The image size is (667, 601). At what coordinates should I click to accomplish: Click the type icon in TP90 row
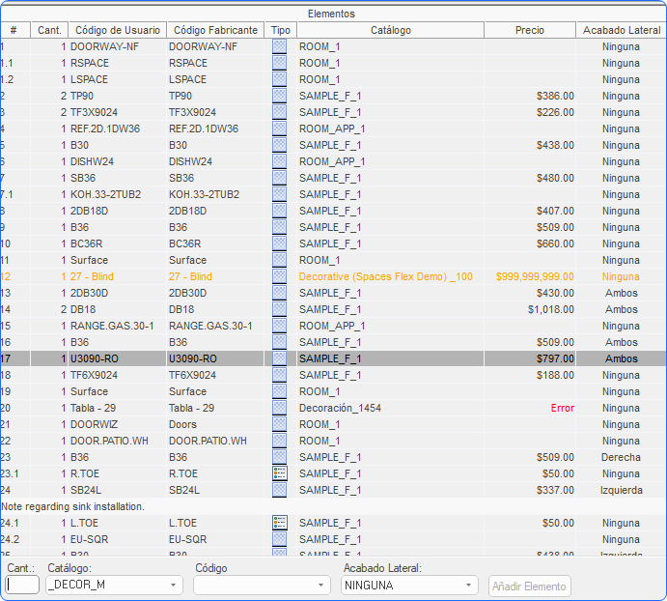pos(279,96)
